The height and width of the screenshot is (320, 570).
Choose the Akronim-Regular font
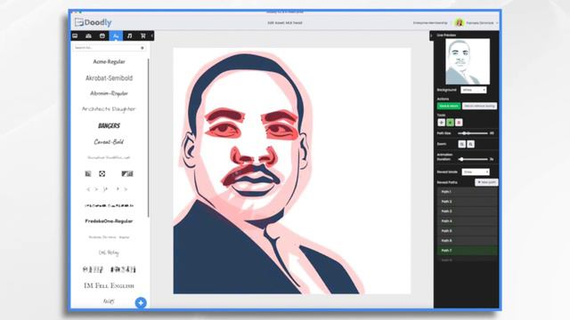tap(109, 93)
